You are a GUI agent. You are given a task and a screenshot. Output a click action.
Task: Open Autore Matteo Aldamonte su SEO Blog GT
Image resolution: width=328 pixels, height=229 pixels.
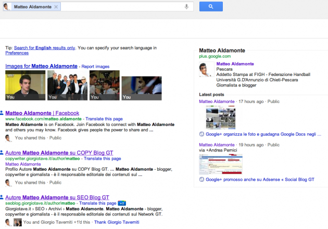57,197
